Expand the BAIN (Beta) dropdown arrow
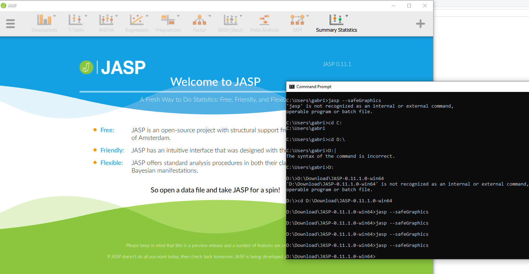The width and height of the screenshot is (529, 274). tap(241, 16)
